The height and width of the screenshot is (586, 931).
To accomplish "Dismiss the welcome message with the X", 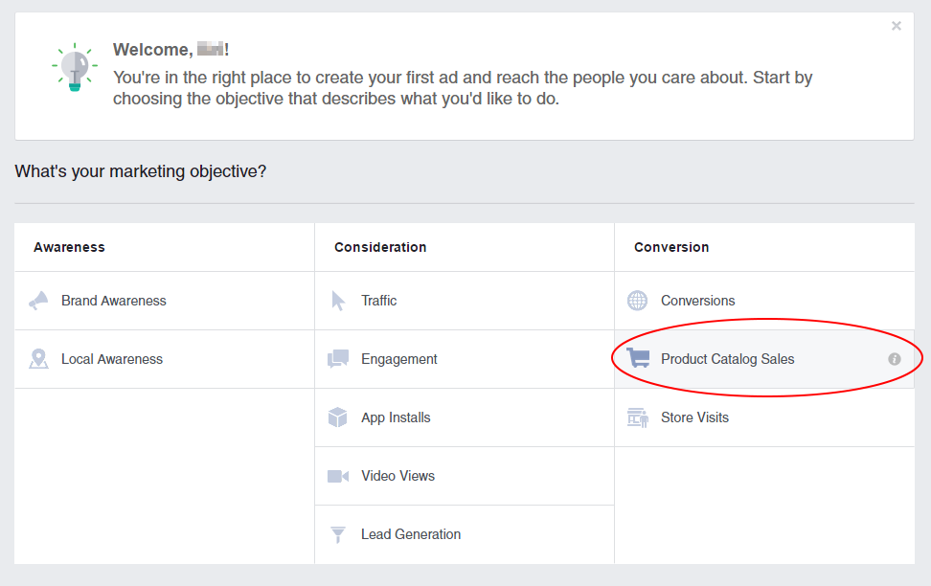I will [x=896, y=26].
